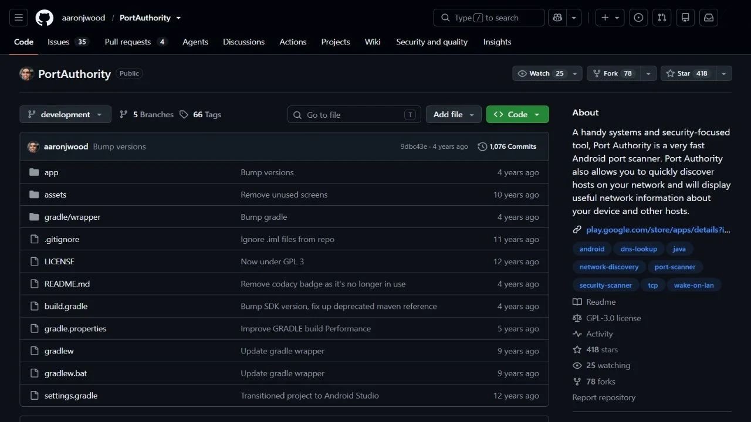
Task: Open the Copilot chat icon
Action: click(x=557, y=18)
